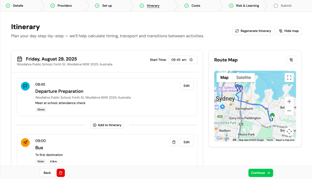This screenshot has height=179, width=312.
Task: Click the green destination marker on map
Action: point(272,116)
